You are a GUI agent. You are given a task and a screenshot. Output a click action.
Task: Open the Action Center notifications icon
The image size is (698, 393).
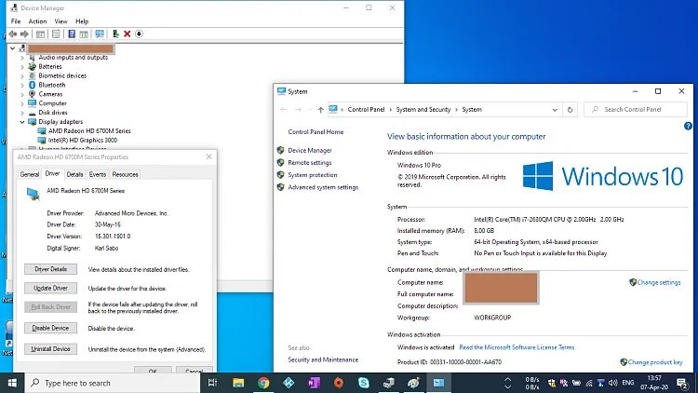pyautogui.click(x=682, y=383)
